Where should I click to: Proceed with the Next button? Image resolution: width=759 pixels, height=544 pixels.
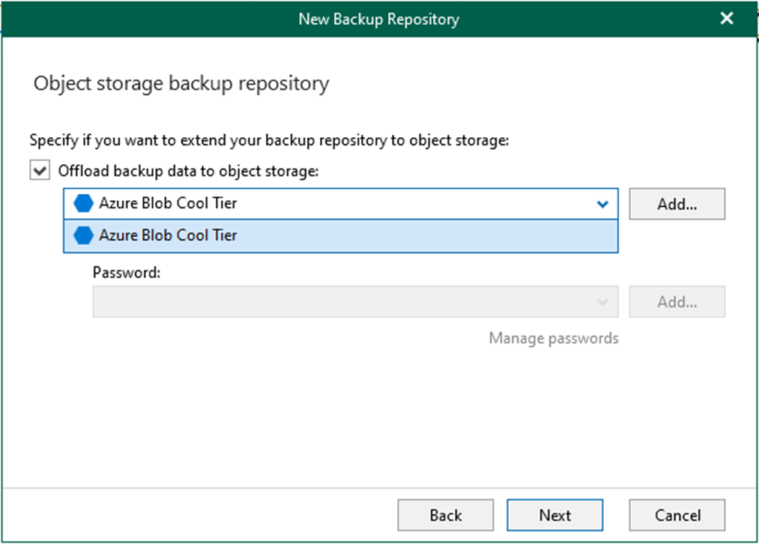(x=554, y=515)
